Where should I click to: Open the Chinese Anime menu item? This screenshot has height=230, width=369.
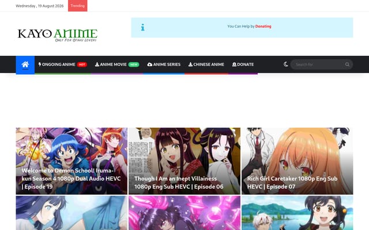(206, 64)
